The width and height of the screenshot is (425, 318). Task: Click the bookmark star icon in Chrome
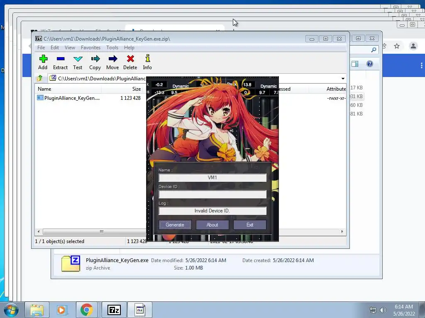397,46
